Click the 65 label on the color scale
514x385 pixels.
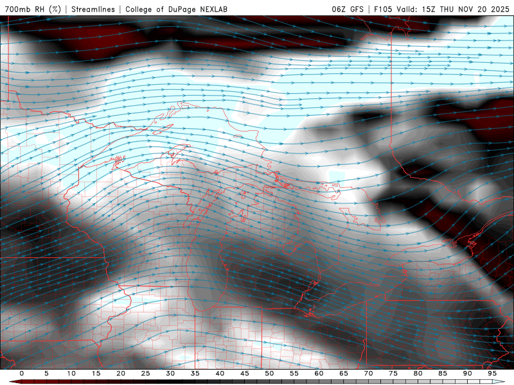pyautogui.click(x=344, y=373)
